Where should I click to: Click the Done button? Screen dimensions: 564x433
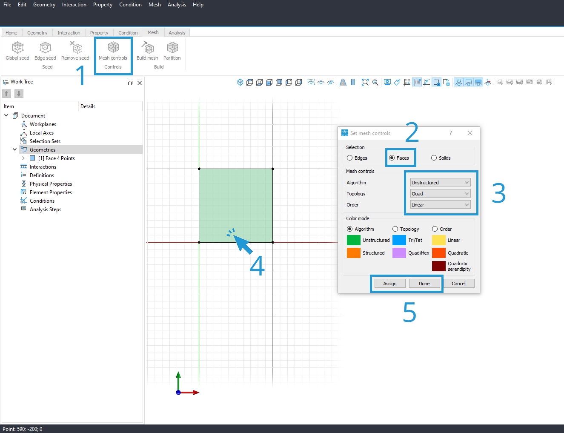point(424,284)
